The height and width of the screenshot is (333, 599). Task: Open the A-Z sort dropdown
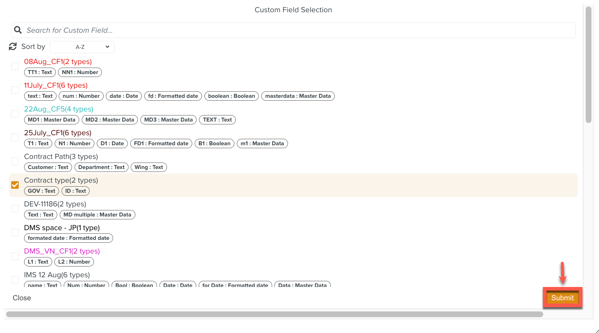[x=82, y=47]
